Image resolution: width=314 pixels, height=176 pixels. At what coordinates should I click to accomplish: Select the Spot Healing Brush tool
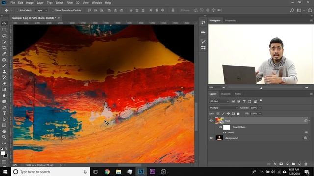[x=4, y=60]
